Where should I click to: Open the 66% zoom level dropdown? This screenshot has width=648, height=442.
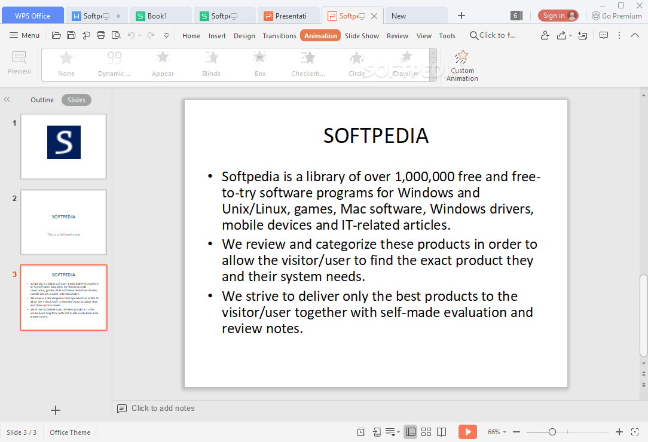click(x=497, y=432)
